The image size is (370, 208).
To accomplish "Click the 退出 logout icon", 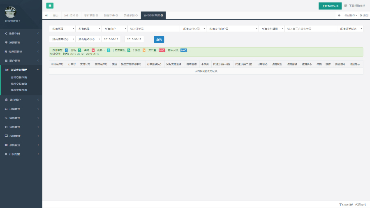I will (x=361, y=15).
